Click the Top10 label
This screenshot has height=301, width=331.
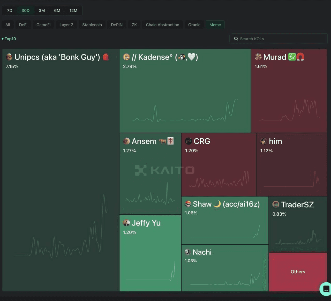[10, 39]
